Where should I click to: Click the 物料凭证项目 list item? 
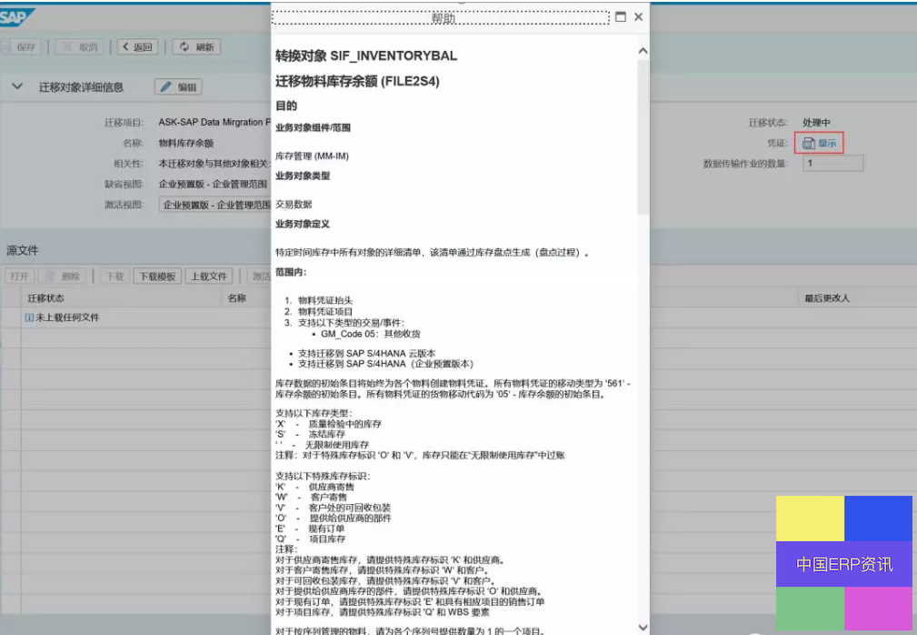point(325,311)
